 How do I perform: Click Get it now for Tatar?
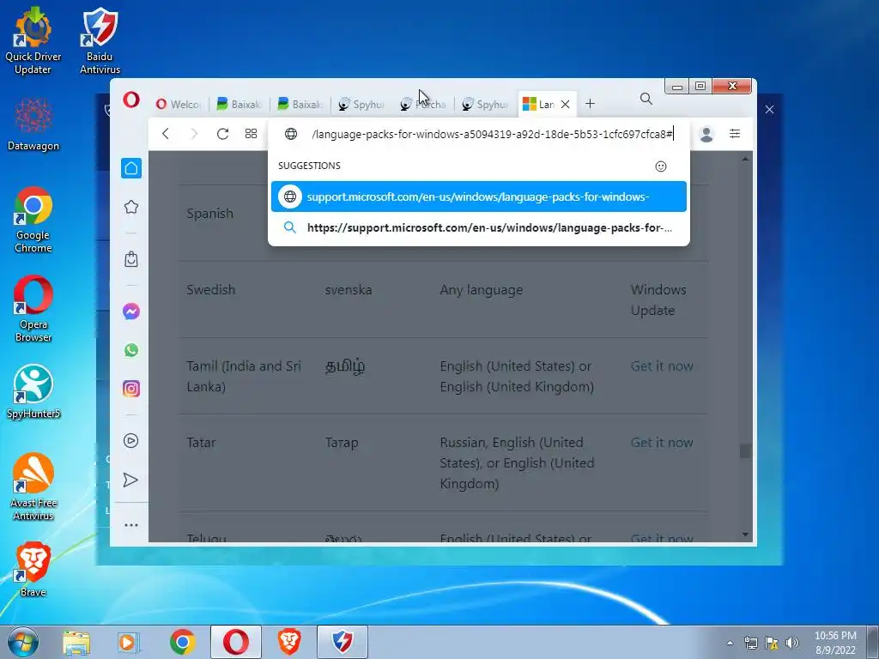coord(662,442)
